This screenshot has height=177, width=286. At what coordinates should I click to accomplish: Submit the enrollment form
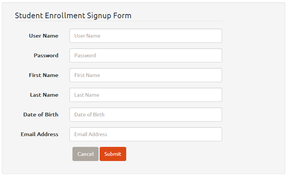point(113,154)
